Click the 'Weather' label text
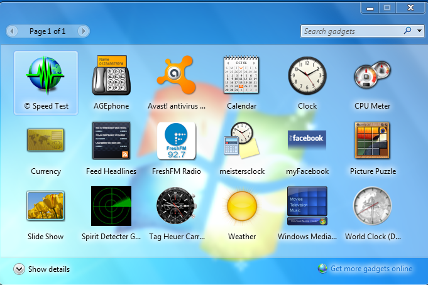 [x=242, y=237]
